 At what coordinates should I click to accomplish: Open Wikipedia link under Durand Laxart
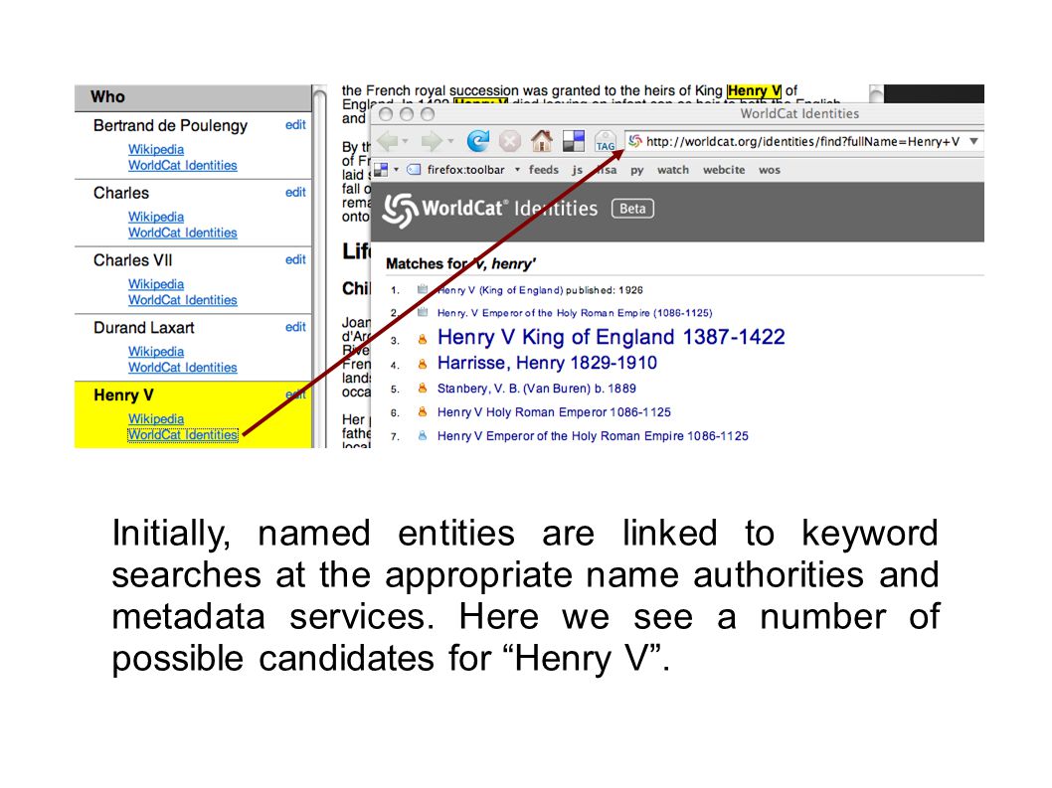156,352
